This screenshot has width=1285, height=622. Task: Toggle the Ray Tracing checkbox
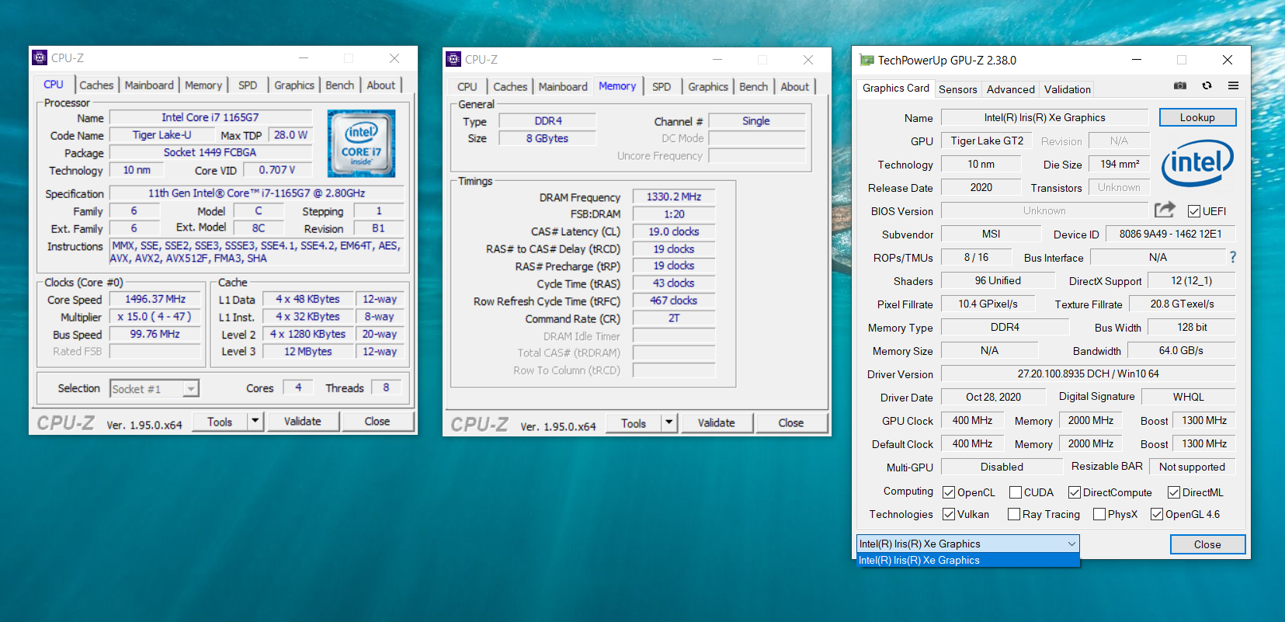pyautogui.click(x=1014, y=514)
